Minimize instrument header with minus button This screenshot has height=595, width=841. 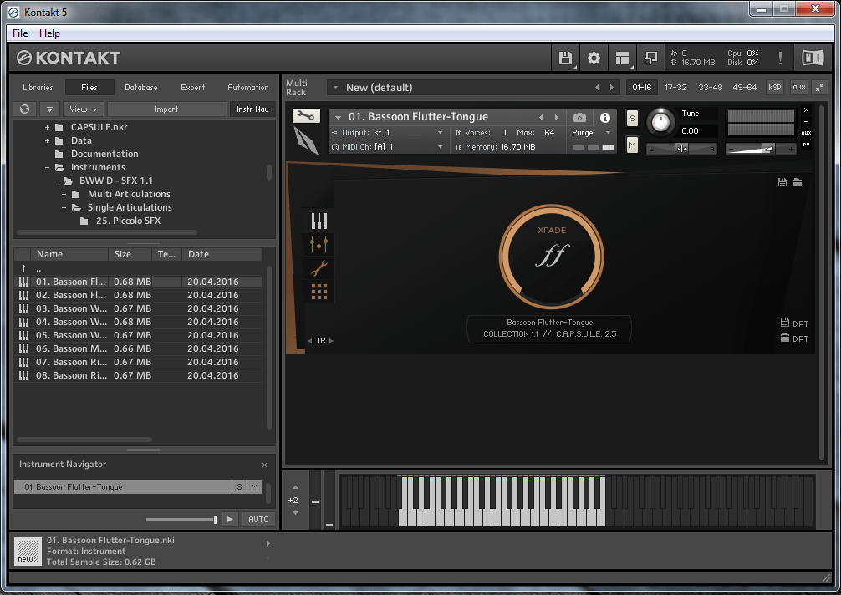click(x=806, y=122)
